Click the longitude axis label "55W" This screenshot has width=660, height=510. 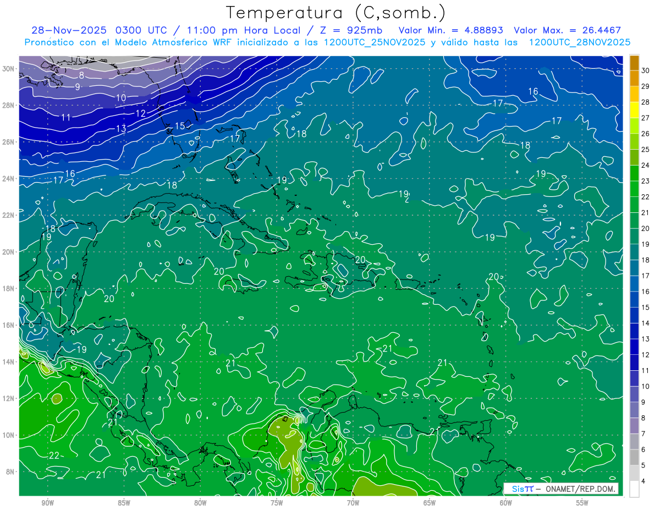click(582, 503)
